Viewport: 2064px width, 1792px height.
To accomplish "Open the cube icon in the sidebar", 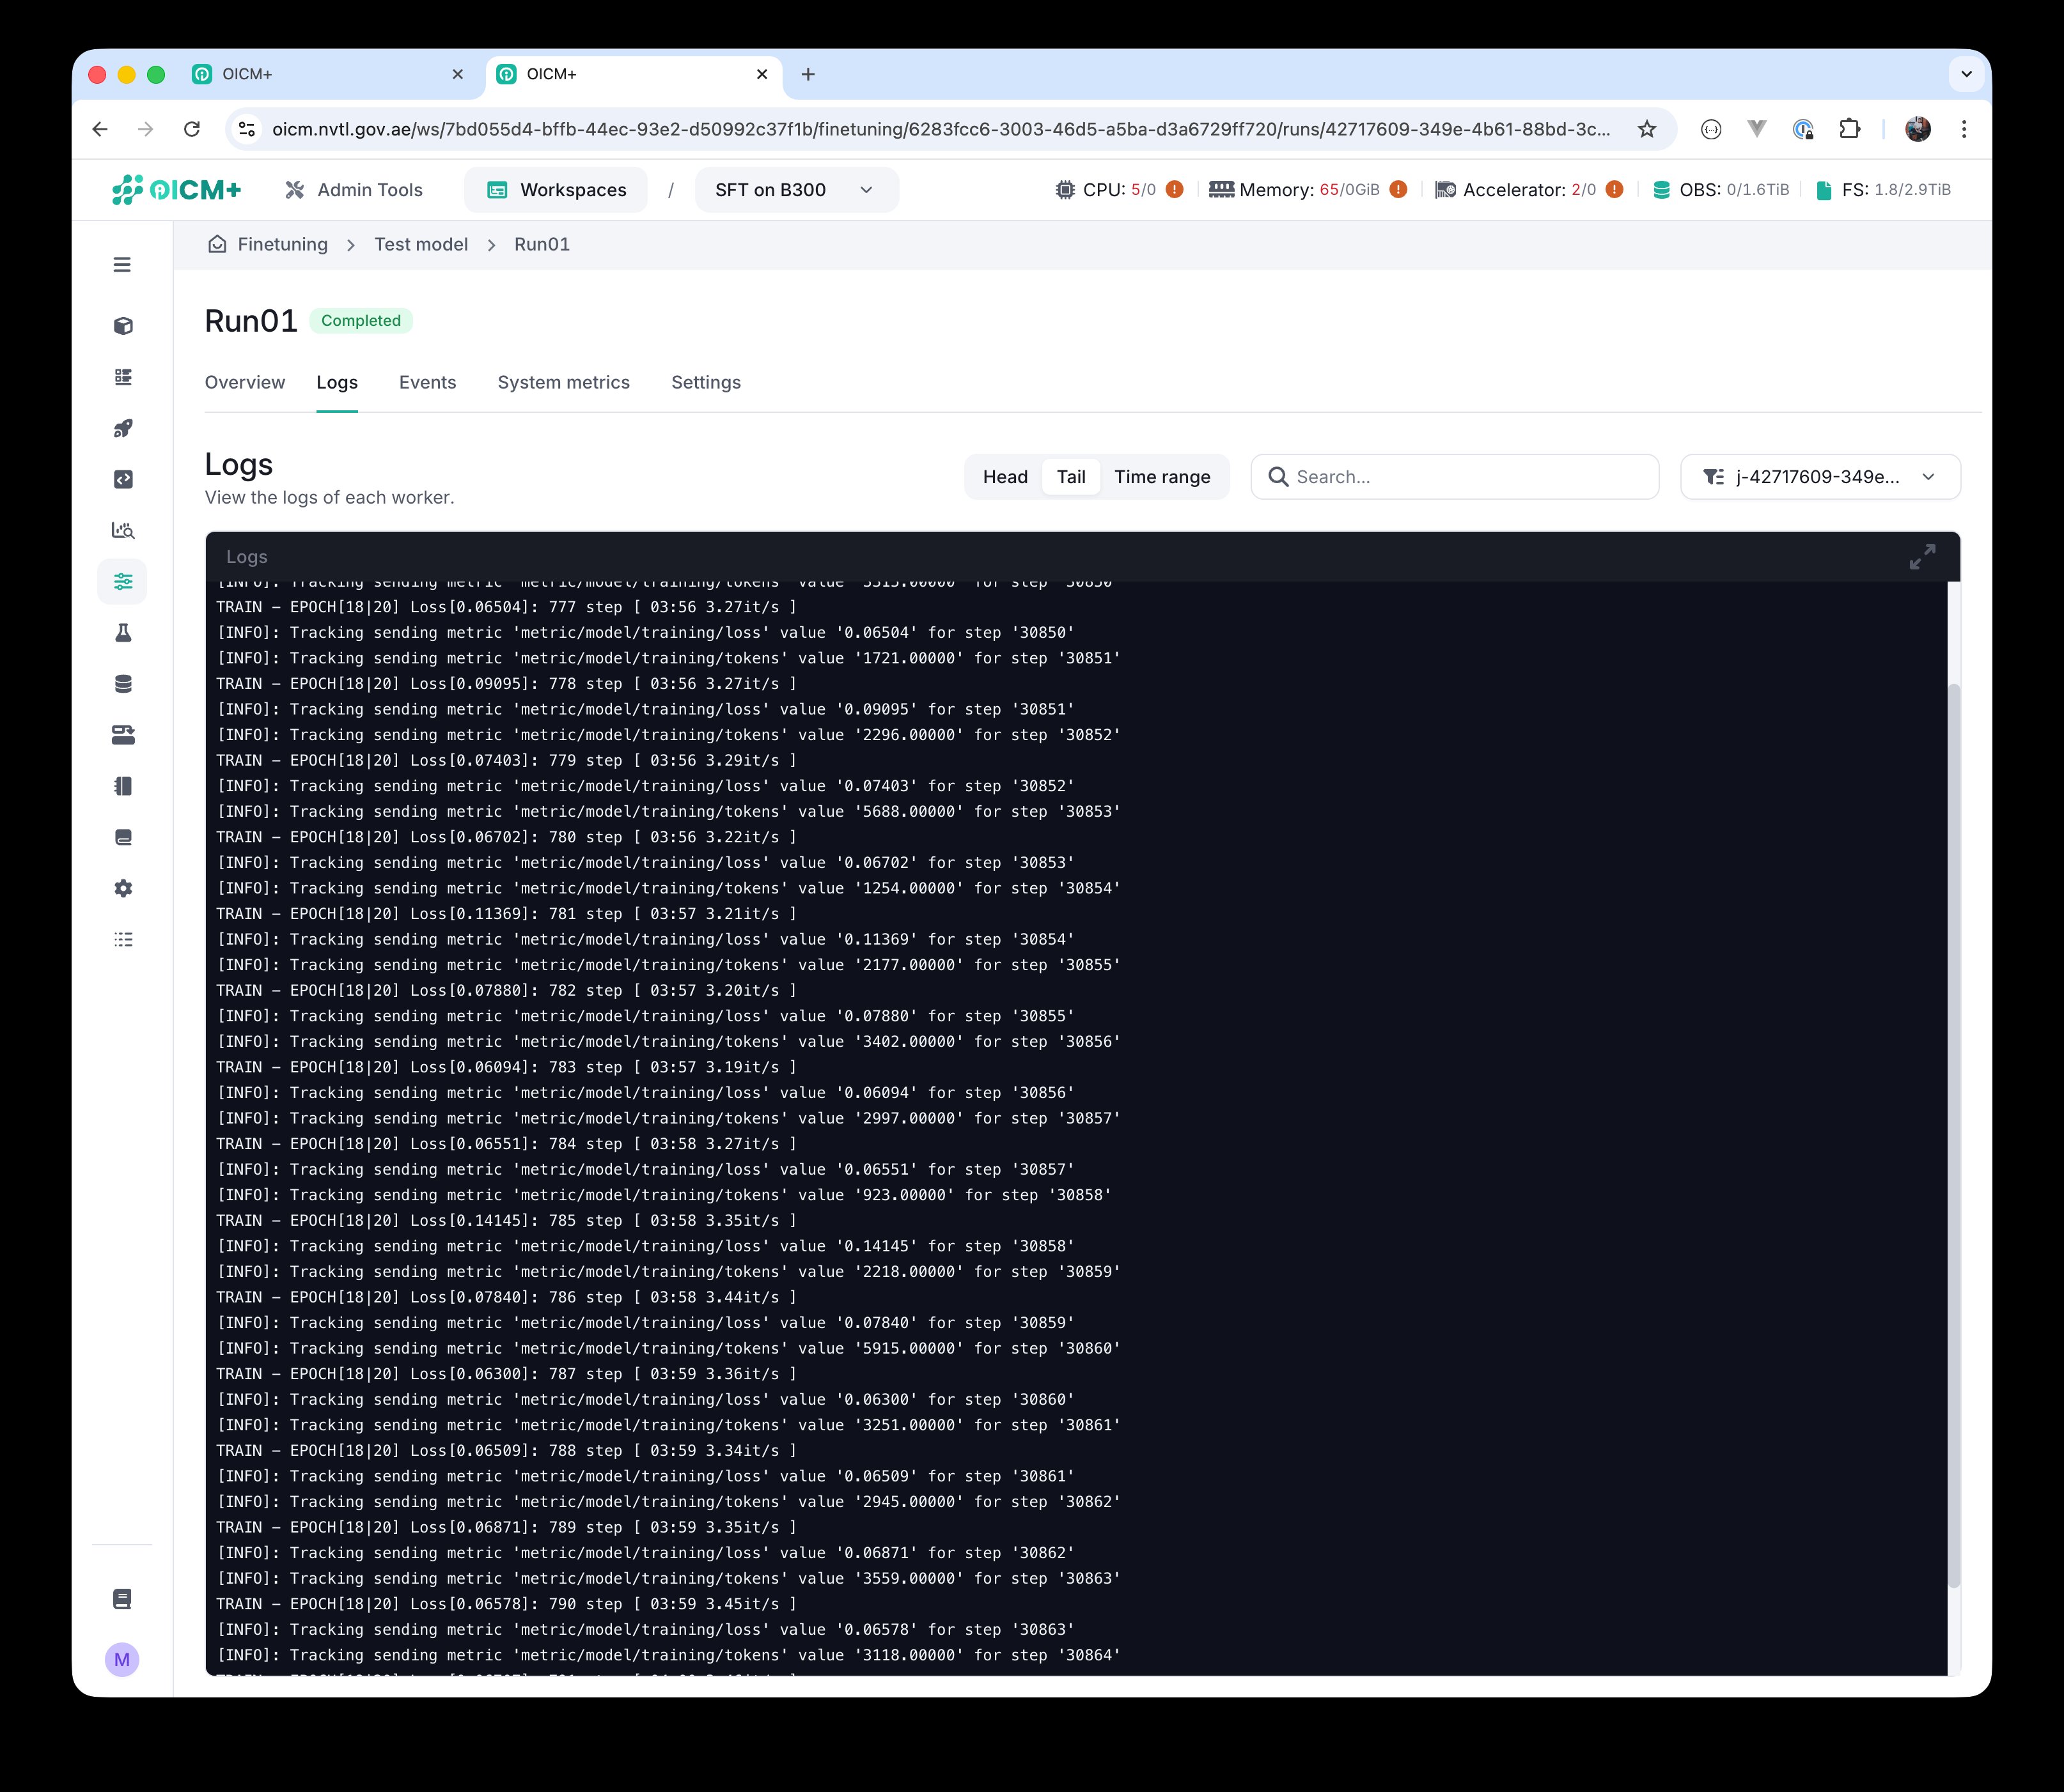I will coord(123,326).
